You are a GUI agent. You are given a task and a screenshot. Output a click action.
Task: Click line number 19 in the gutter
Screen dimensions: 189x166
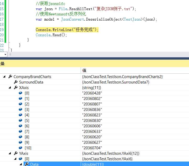coord(2,30)
